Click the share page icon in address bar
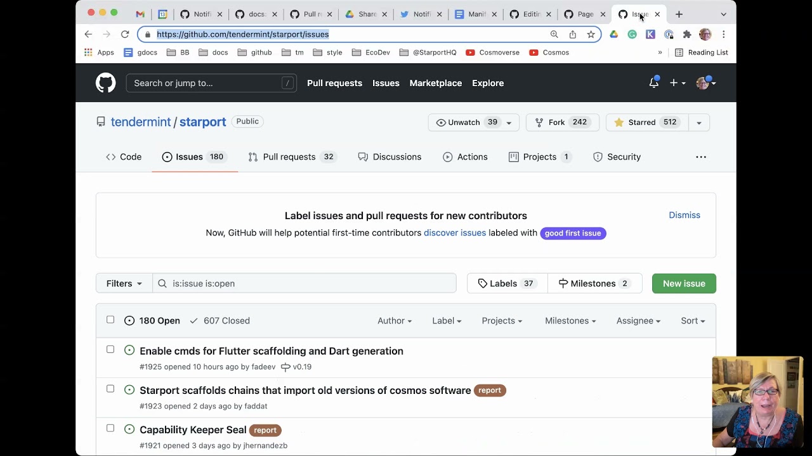This screenshot has height=456, width=812. click(x=573, y=34)
